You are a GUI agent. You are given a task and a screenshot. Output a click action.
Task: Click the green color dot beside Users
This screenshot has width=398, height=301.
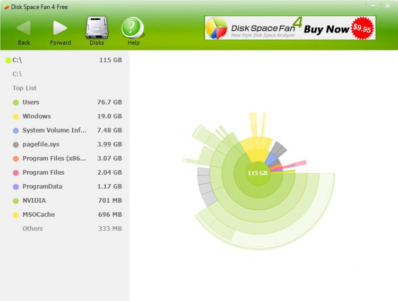(16, 102)
